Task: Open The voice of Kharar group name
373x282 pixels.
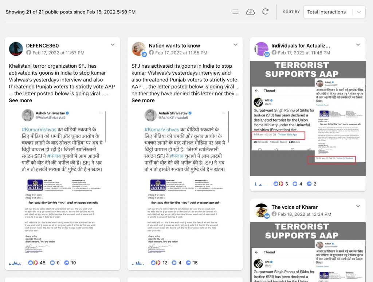Action: point(294,207)
